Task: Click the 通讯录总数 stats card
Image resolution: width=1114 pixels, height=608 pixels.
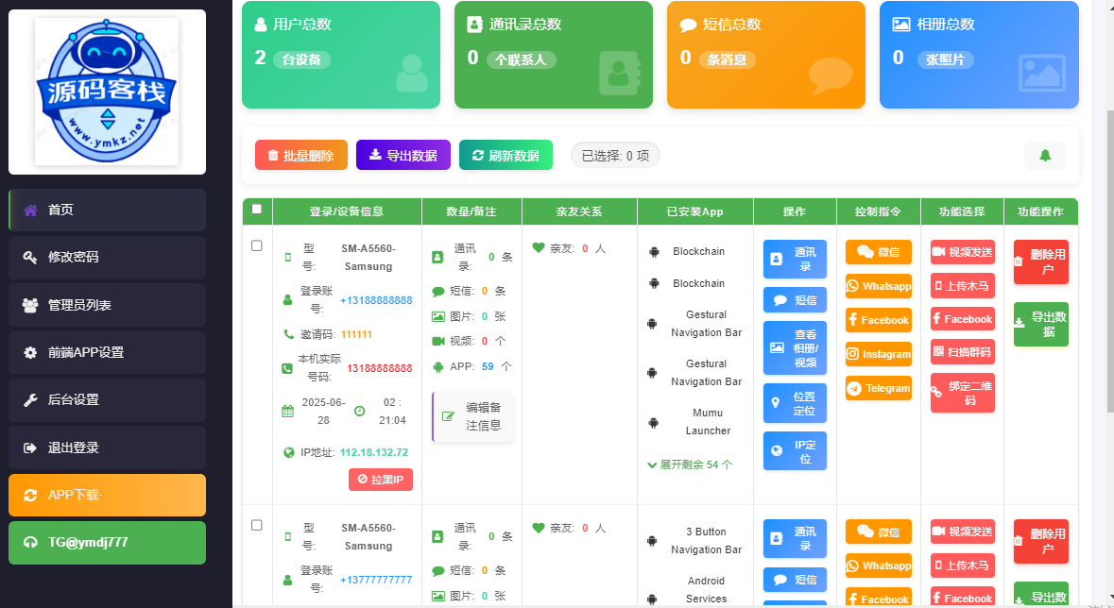Action: [x=554, y=55]
